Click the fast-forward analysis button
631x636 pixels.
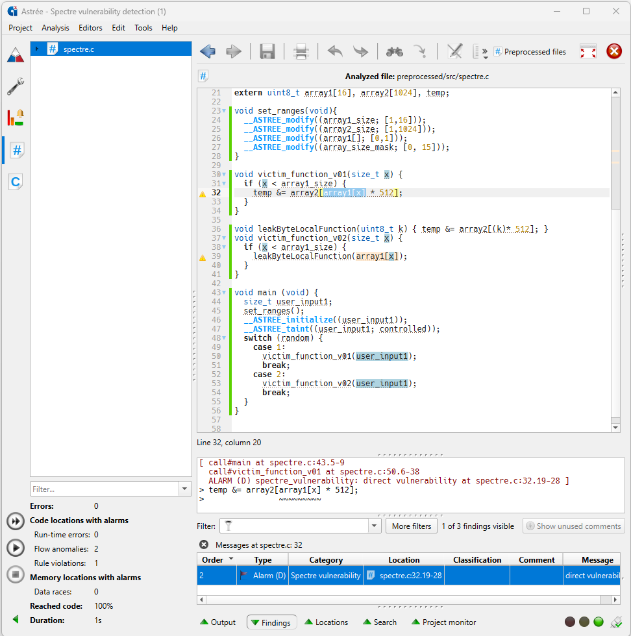point(16,521)
